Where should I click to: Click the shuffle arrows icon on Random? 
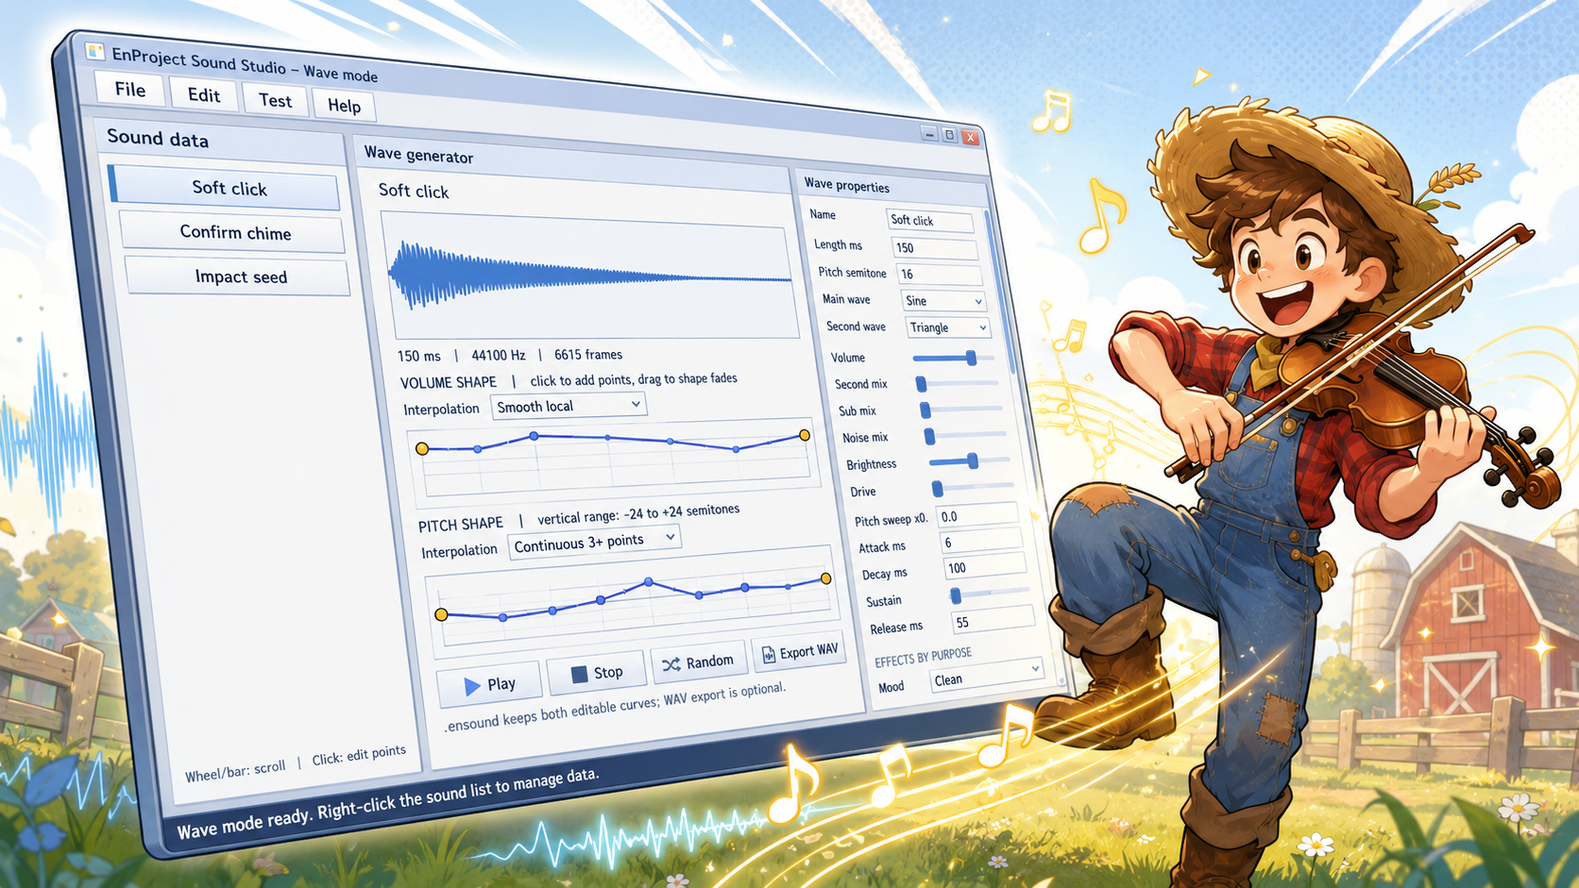671,664
